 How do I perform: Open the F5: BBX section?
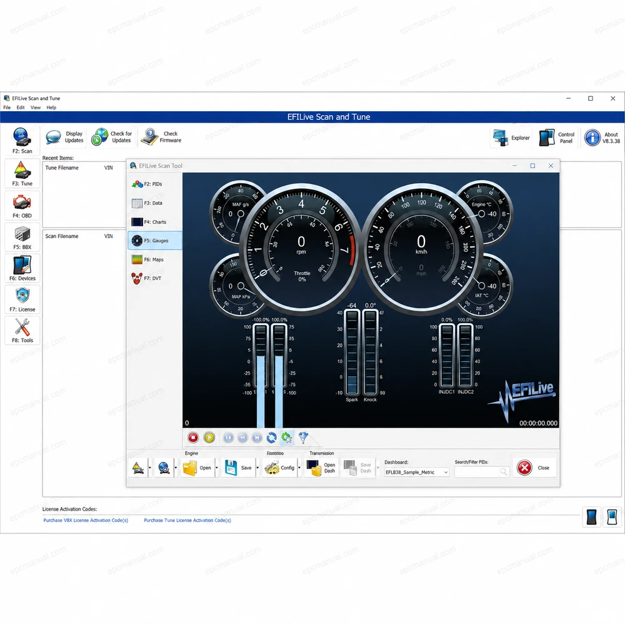tap(22, 237)
